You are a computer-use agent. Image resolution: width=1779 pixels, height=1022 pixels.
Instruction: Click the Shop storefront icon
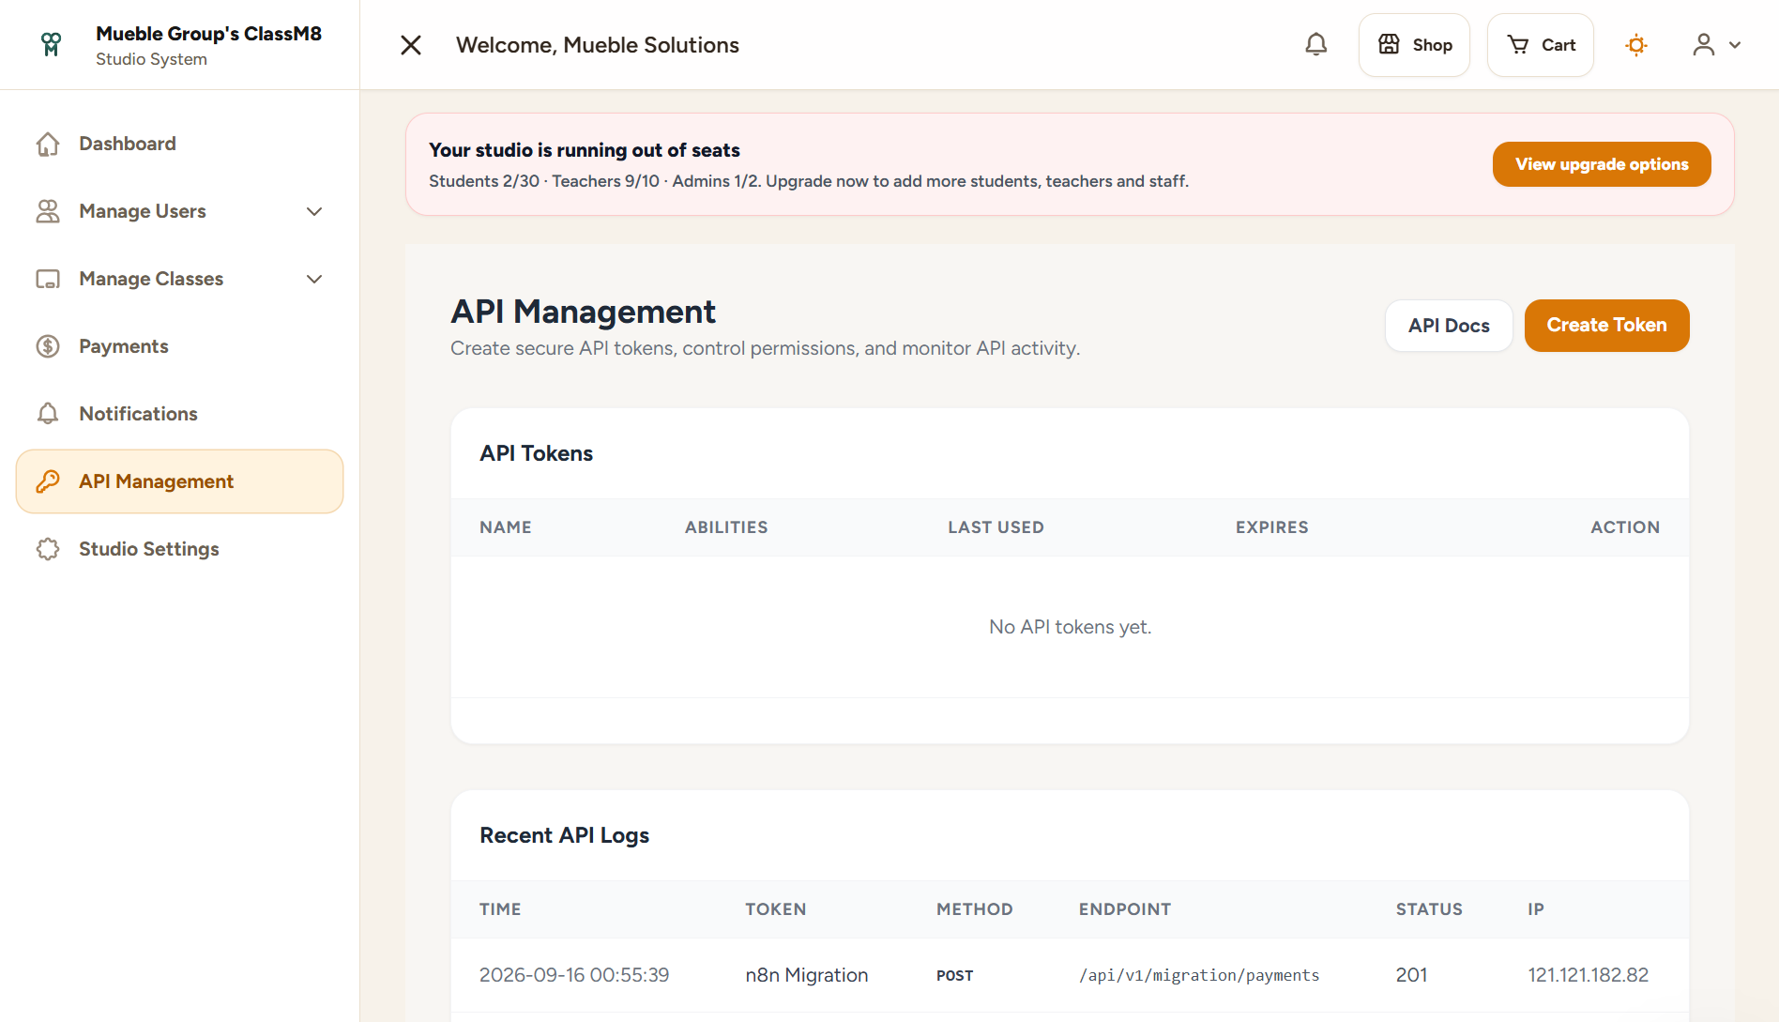click(x=1389, y=44)
